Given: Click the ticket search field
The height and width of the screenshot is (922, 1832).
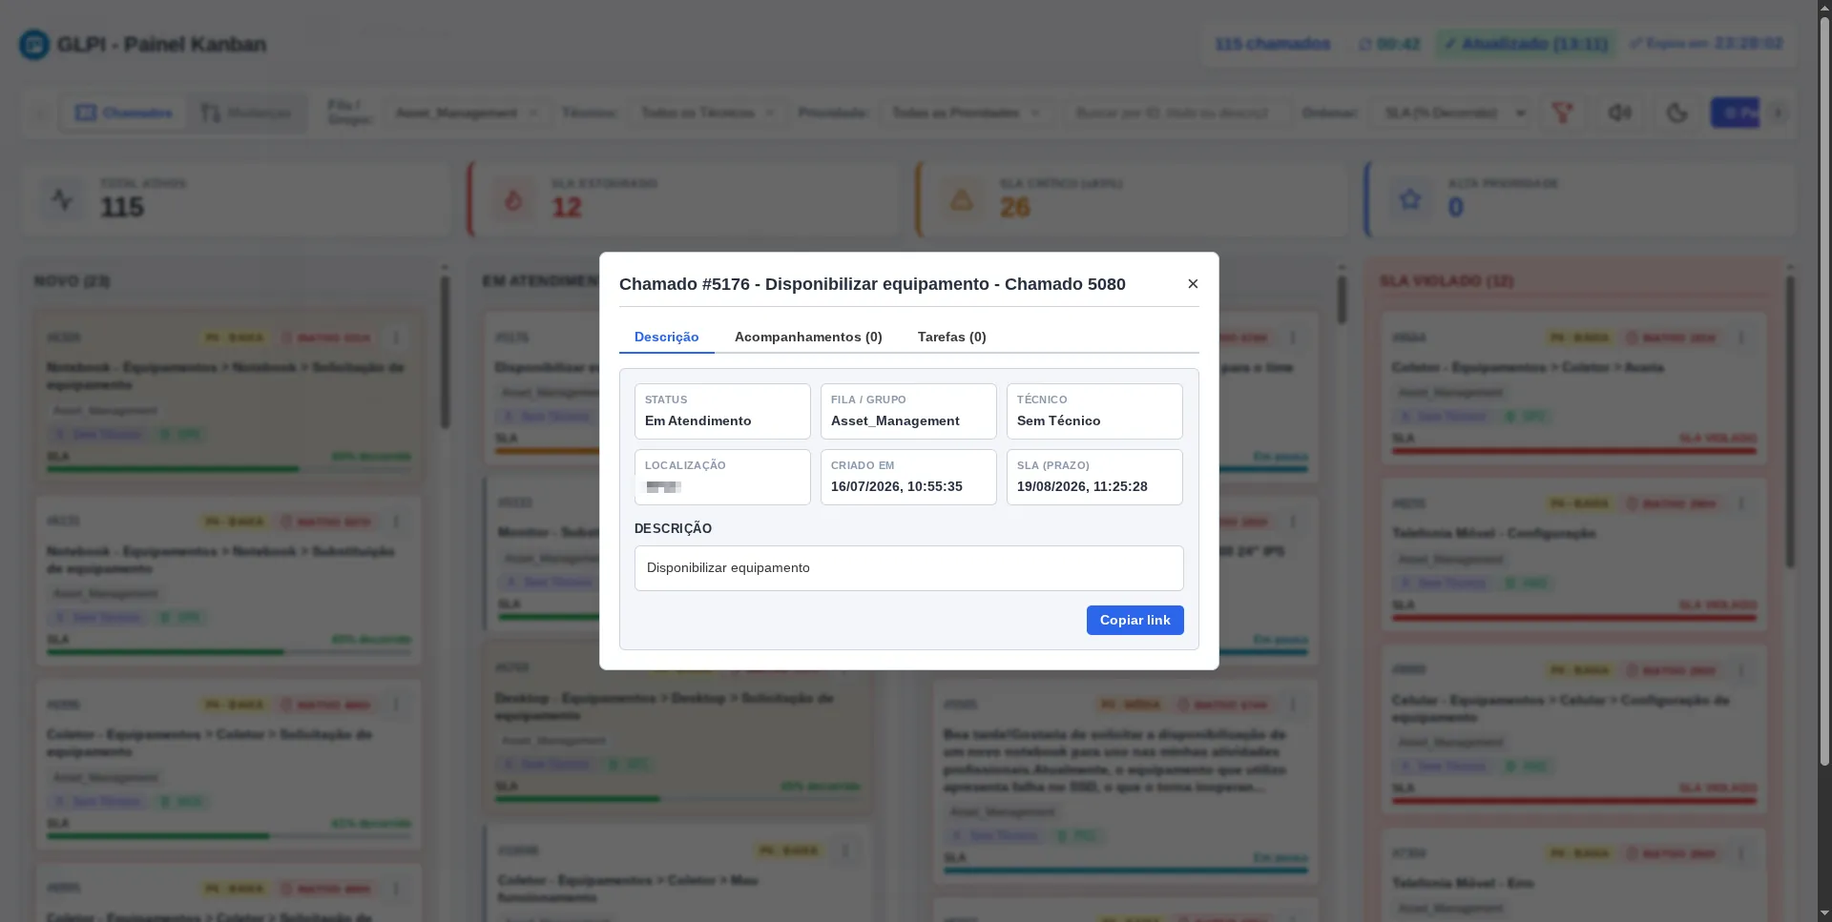Looking at the screenshot, I should point(1177,113).
